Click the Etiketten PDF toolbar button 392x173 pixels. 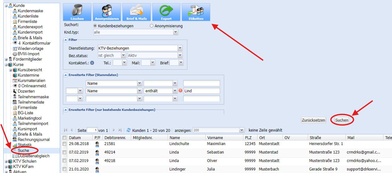[x=196, y=12]
